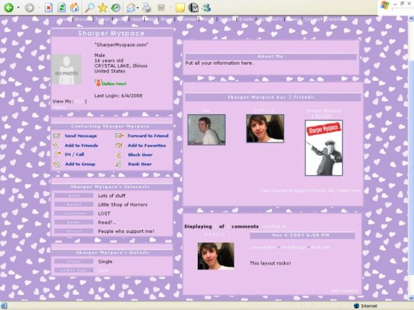Open Tom's friend photo
The image size is (414, 310).
tap(206, 130)
